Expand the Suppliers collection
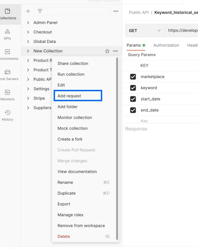198x249 pixels. pos(28,108)
